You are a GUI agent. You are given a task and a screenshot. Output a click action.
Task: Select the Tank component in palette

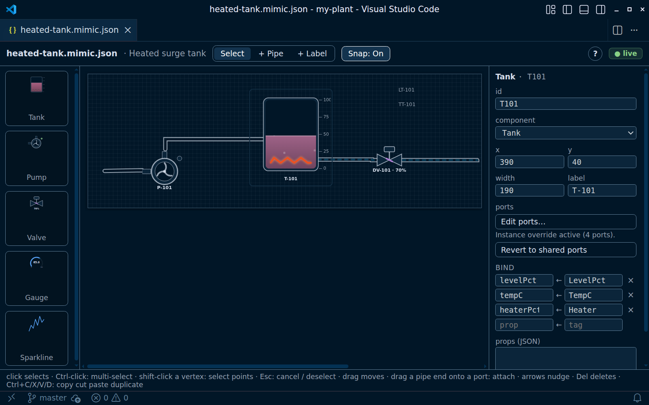click(x=37, y=98)
